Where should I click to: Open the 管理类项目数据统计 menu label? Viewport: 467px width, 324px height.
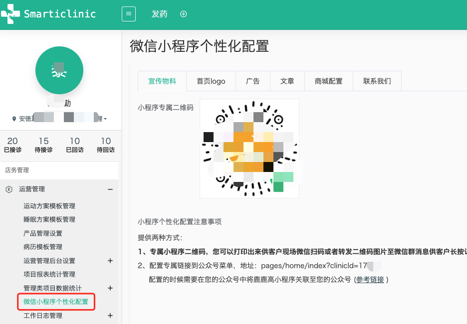point(52,288)
